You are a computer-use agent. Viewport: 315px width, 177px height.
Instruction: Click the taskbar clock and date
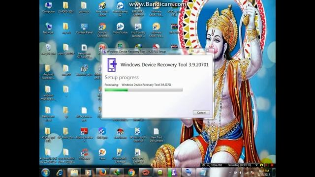pyautogui.click(x=264, y=173)
